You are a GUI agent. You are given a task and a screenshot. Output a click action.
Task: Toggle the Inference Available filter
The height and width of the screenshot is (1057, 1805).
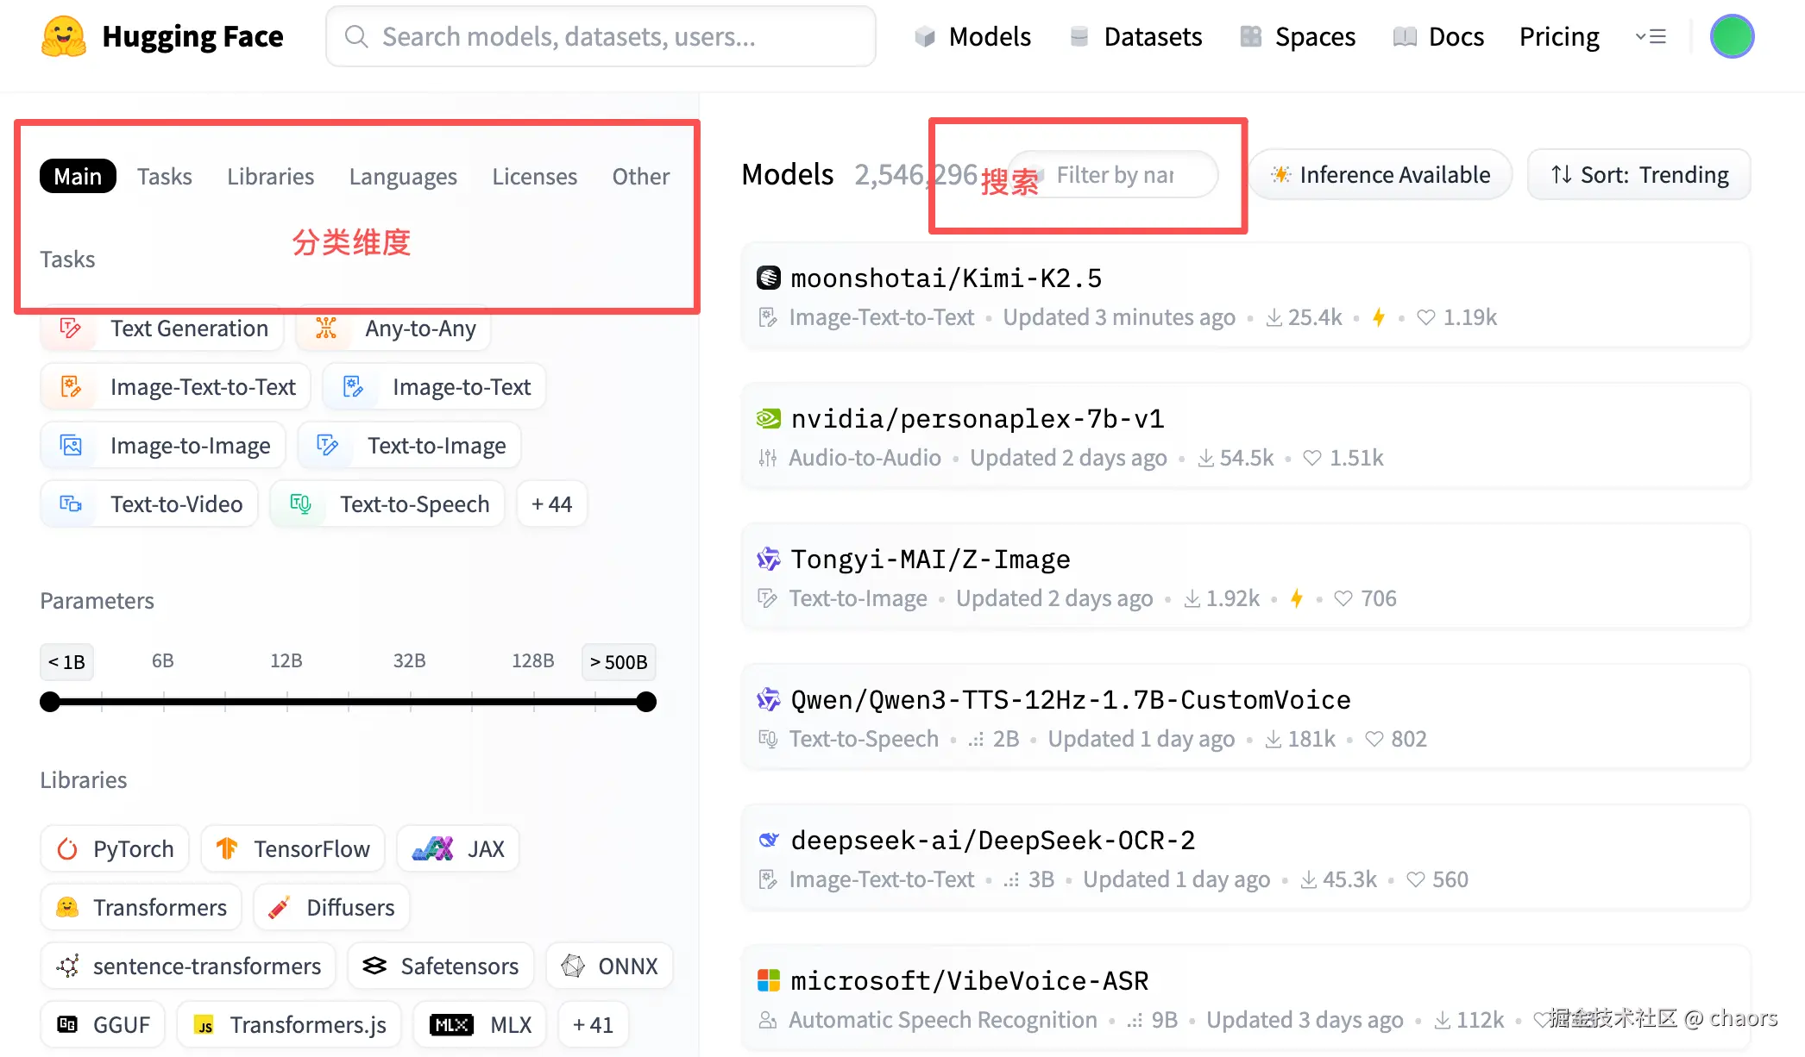pyautogui.click(x=1380, y=175)
